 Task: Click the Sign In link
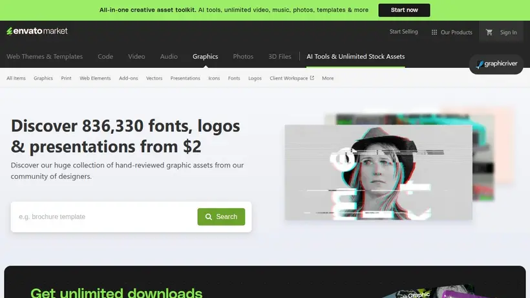pyautogui.click(x=508, y=32)
